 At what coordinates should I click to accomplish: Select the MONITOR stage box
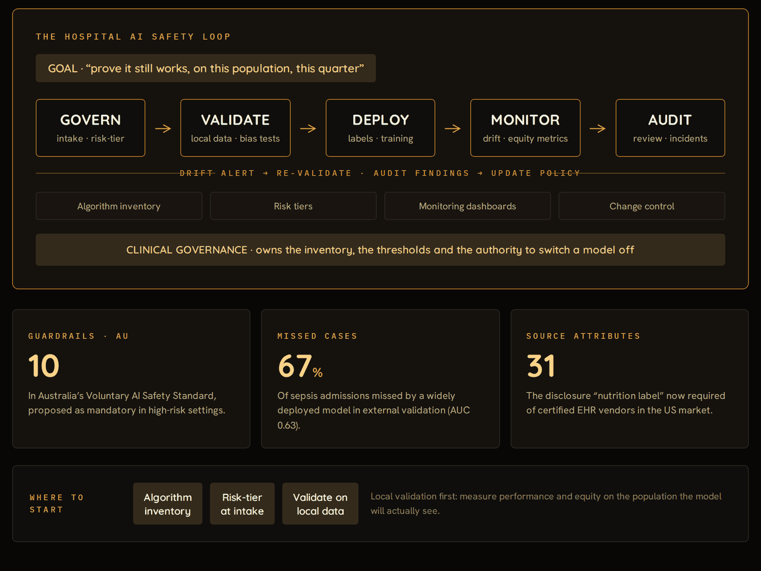[x=525, y=128]
